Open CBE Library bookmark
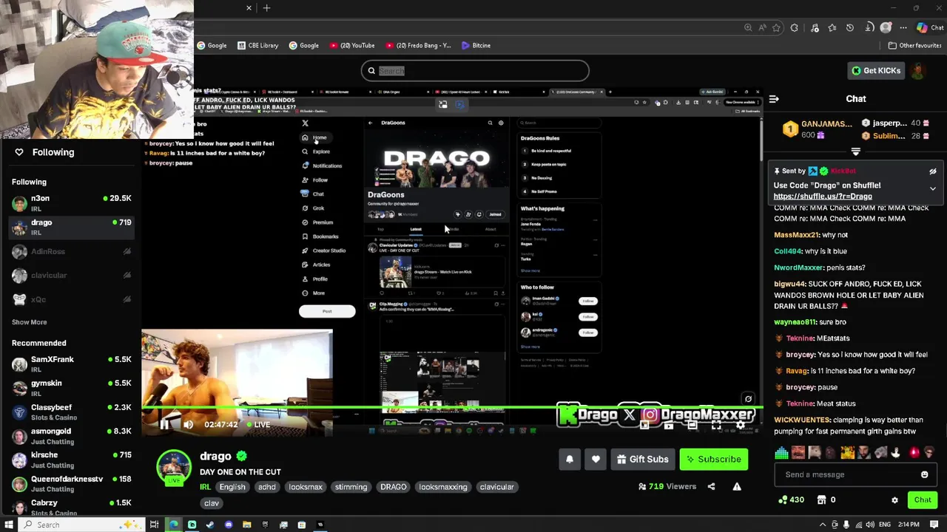This screenshot has height=532, width=947. point(257,45)
